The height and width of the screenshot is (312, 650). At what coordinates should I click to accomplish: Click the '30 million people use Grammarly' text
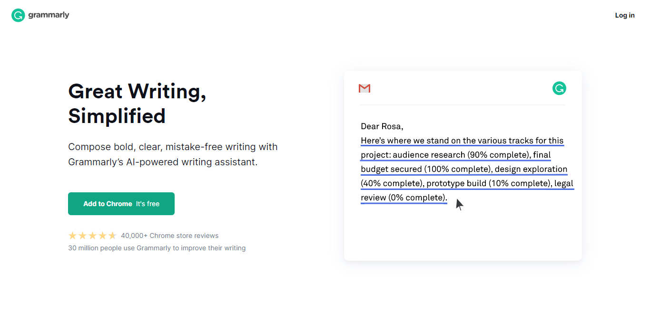tap(157, 248)
